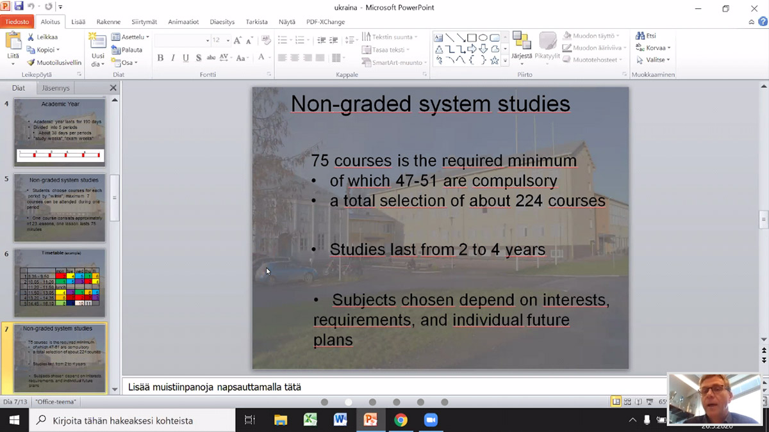769x432 pixels.
Task: Select the rectangle shape in shapes gallery
Action: 472,38
